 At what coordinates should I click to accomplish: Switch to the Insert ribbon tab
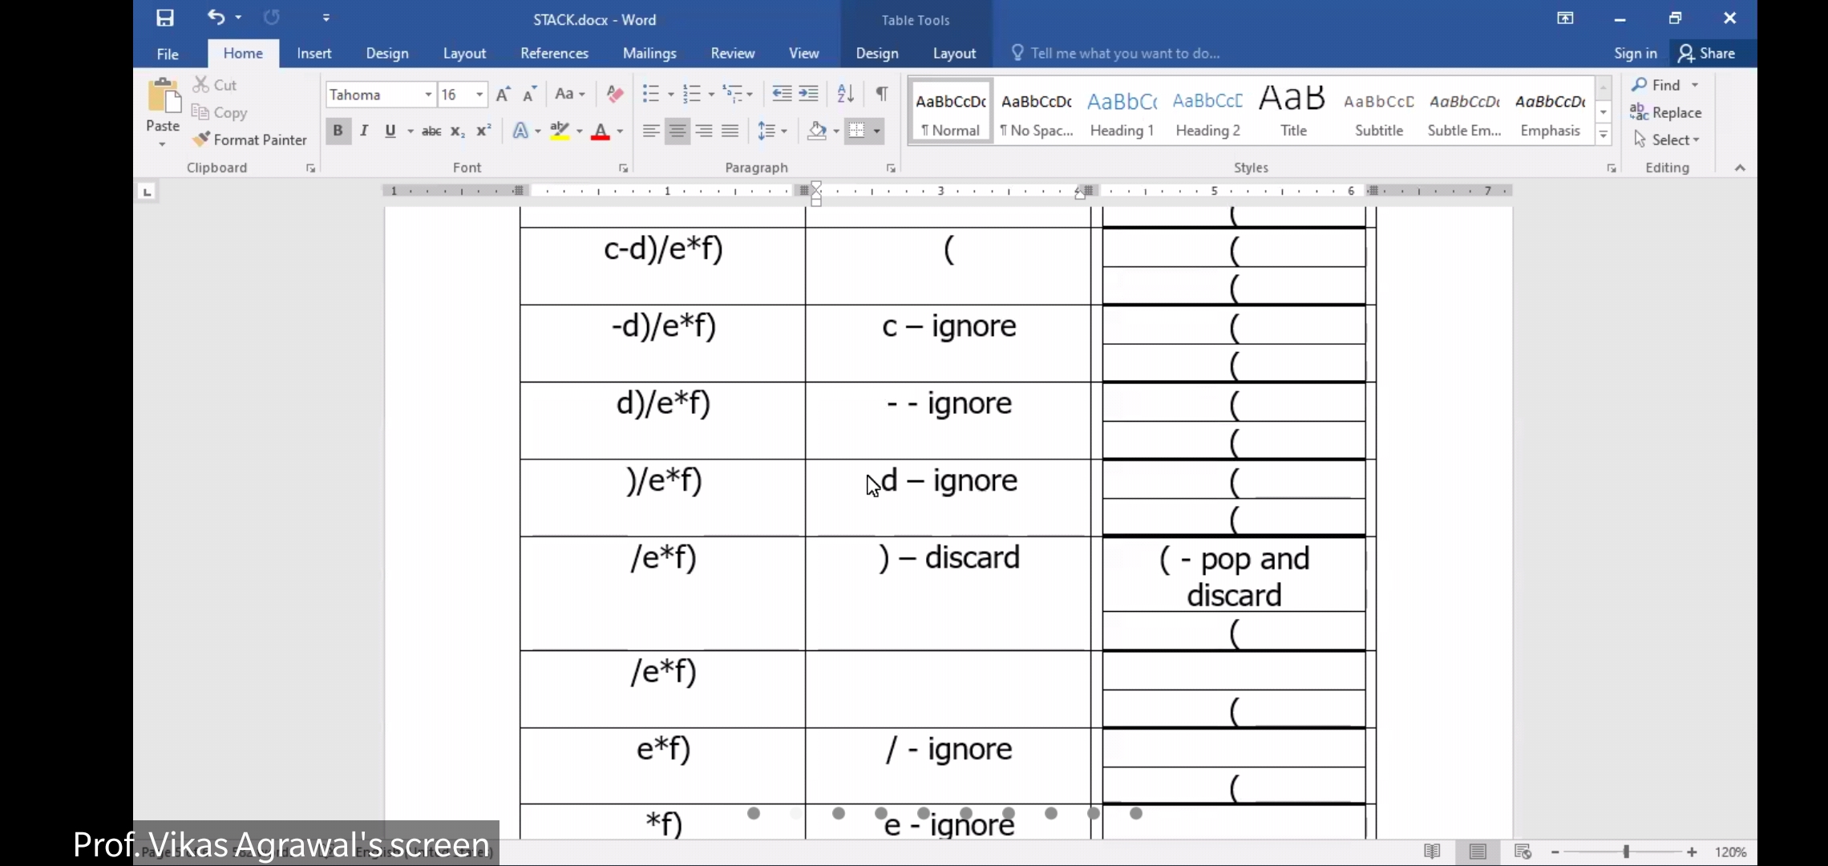pyautogui.click(x=313, y=54)
